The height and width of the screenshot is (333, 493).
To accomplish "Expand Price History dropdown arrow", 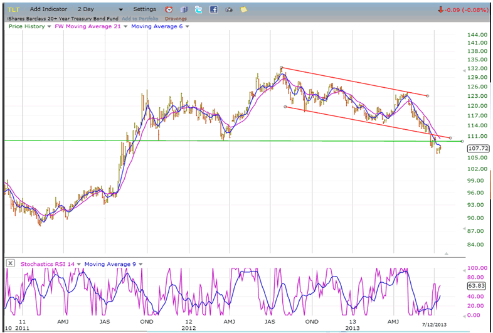I will coord(48,26).
